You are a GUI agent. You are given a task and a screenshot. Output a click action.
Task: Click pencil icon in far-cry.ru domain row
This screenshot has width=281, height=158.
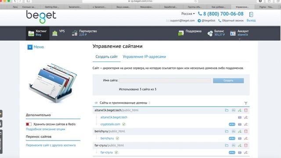[x=246, y=153]
